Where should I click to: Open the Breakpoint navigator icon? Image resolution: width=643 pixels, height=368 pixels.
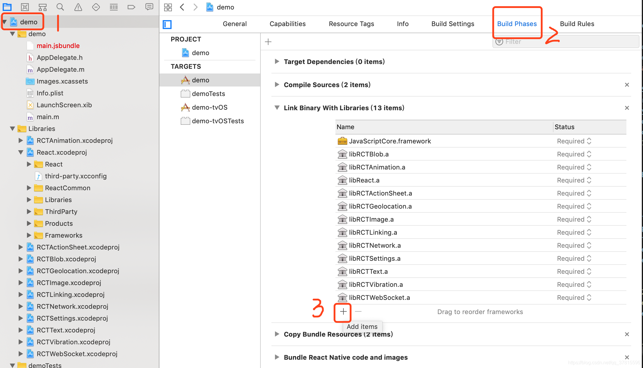[x=131, y=7]
